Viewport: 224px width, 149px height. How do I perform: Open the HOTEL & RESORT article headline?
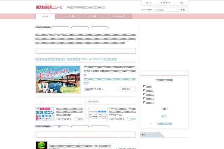tap(76, 59)
